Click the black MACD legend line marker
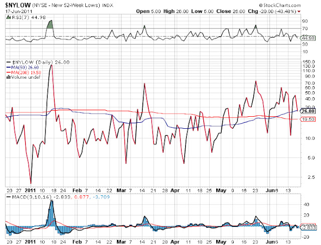The height and width of the screenshot is (245, 321). pyautogui.click(x=9, y=197)
